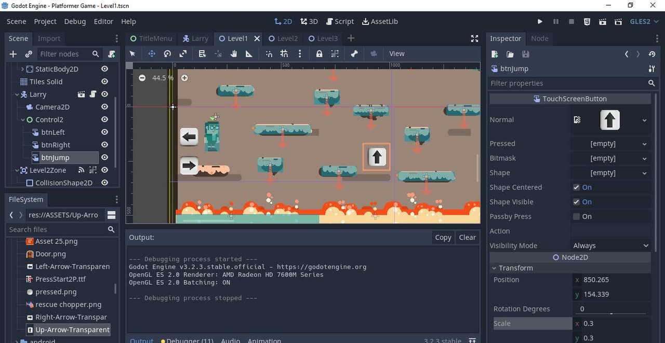The height and width of the screenshot is (343, 665).
Task: Open the Project menu
Action: tap(45, 21)
